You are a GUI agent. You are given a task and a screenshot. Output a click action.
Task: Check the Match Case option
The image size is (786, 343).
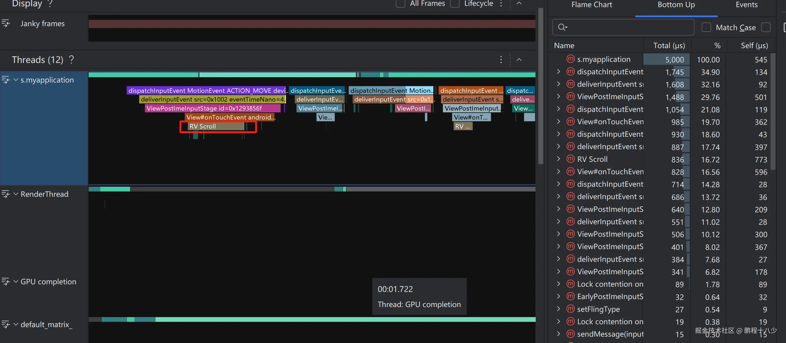point(706,28)
